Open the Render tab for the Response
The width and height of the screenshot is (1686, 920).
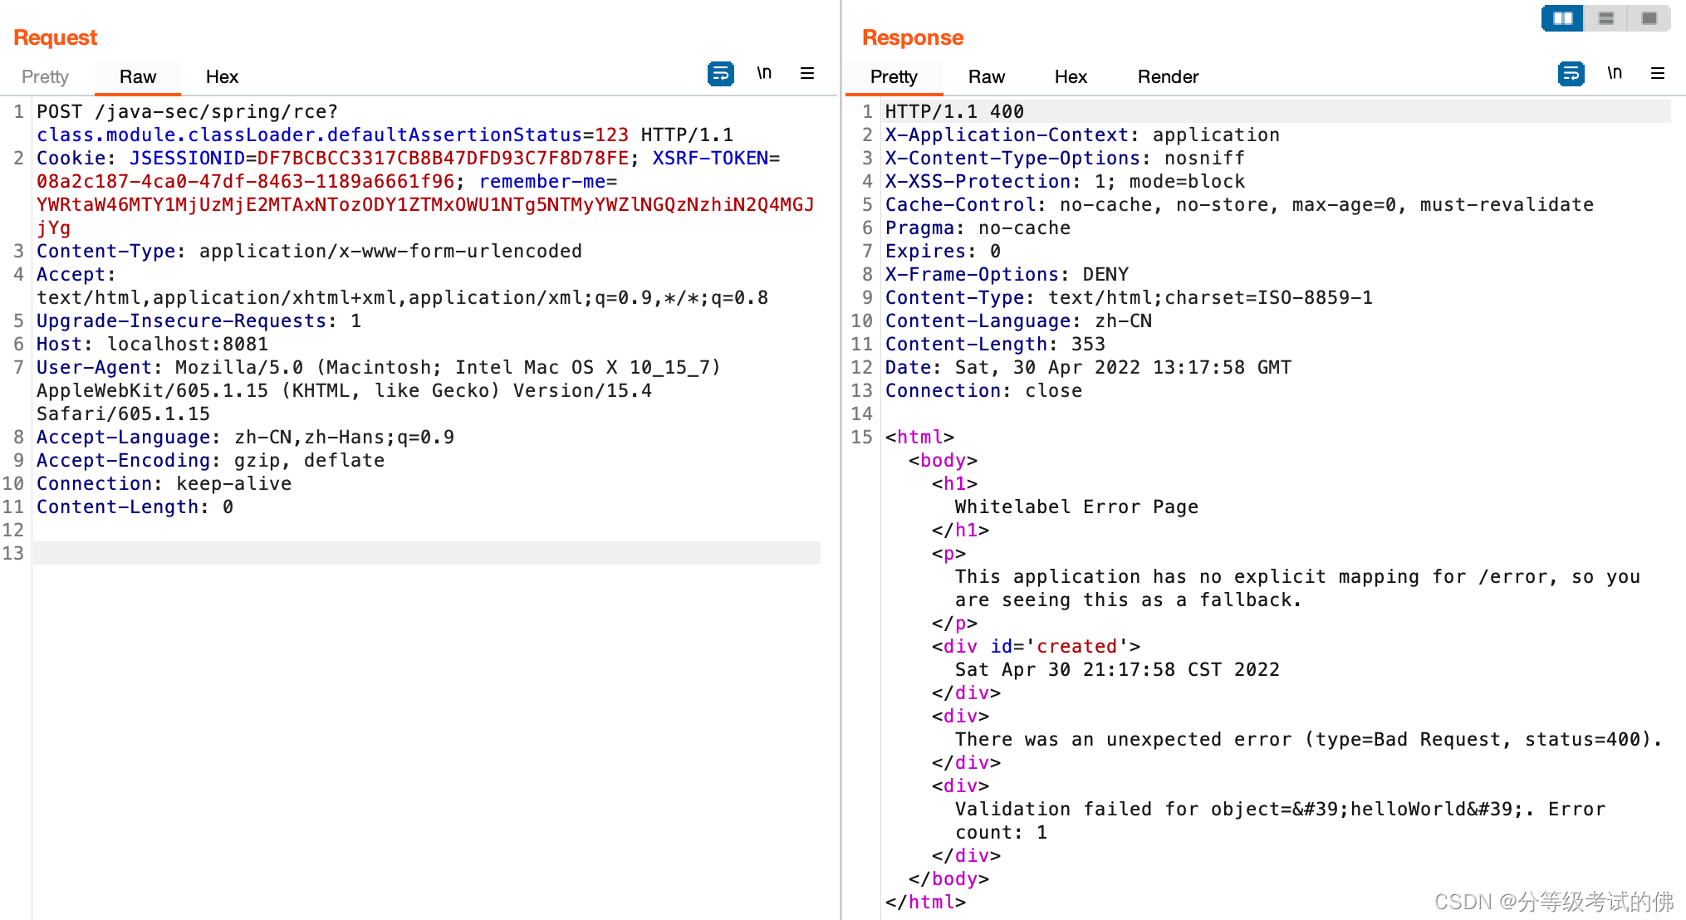(1168, 76)
